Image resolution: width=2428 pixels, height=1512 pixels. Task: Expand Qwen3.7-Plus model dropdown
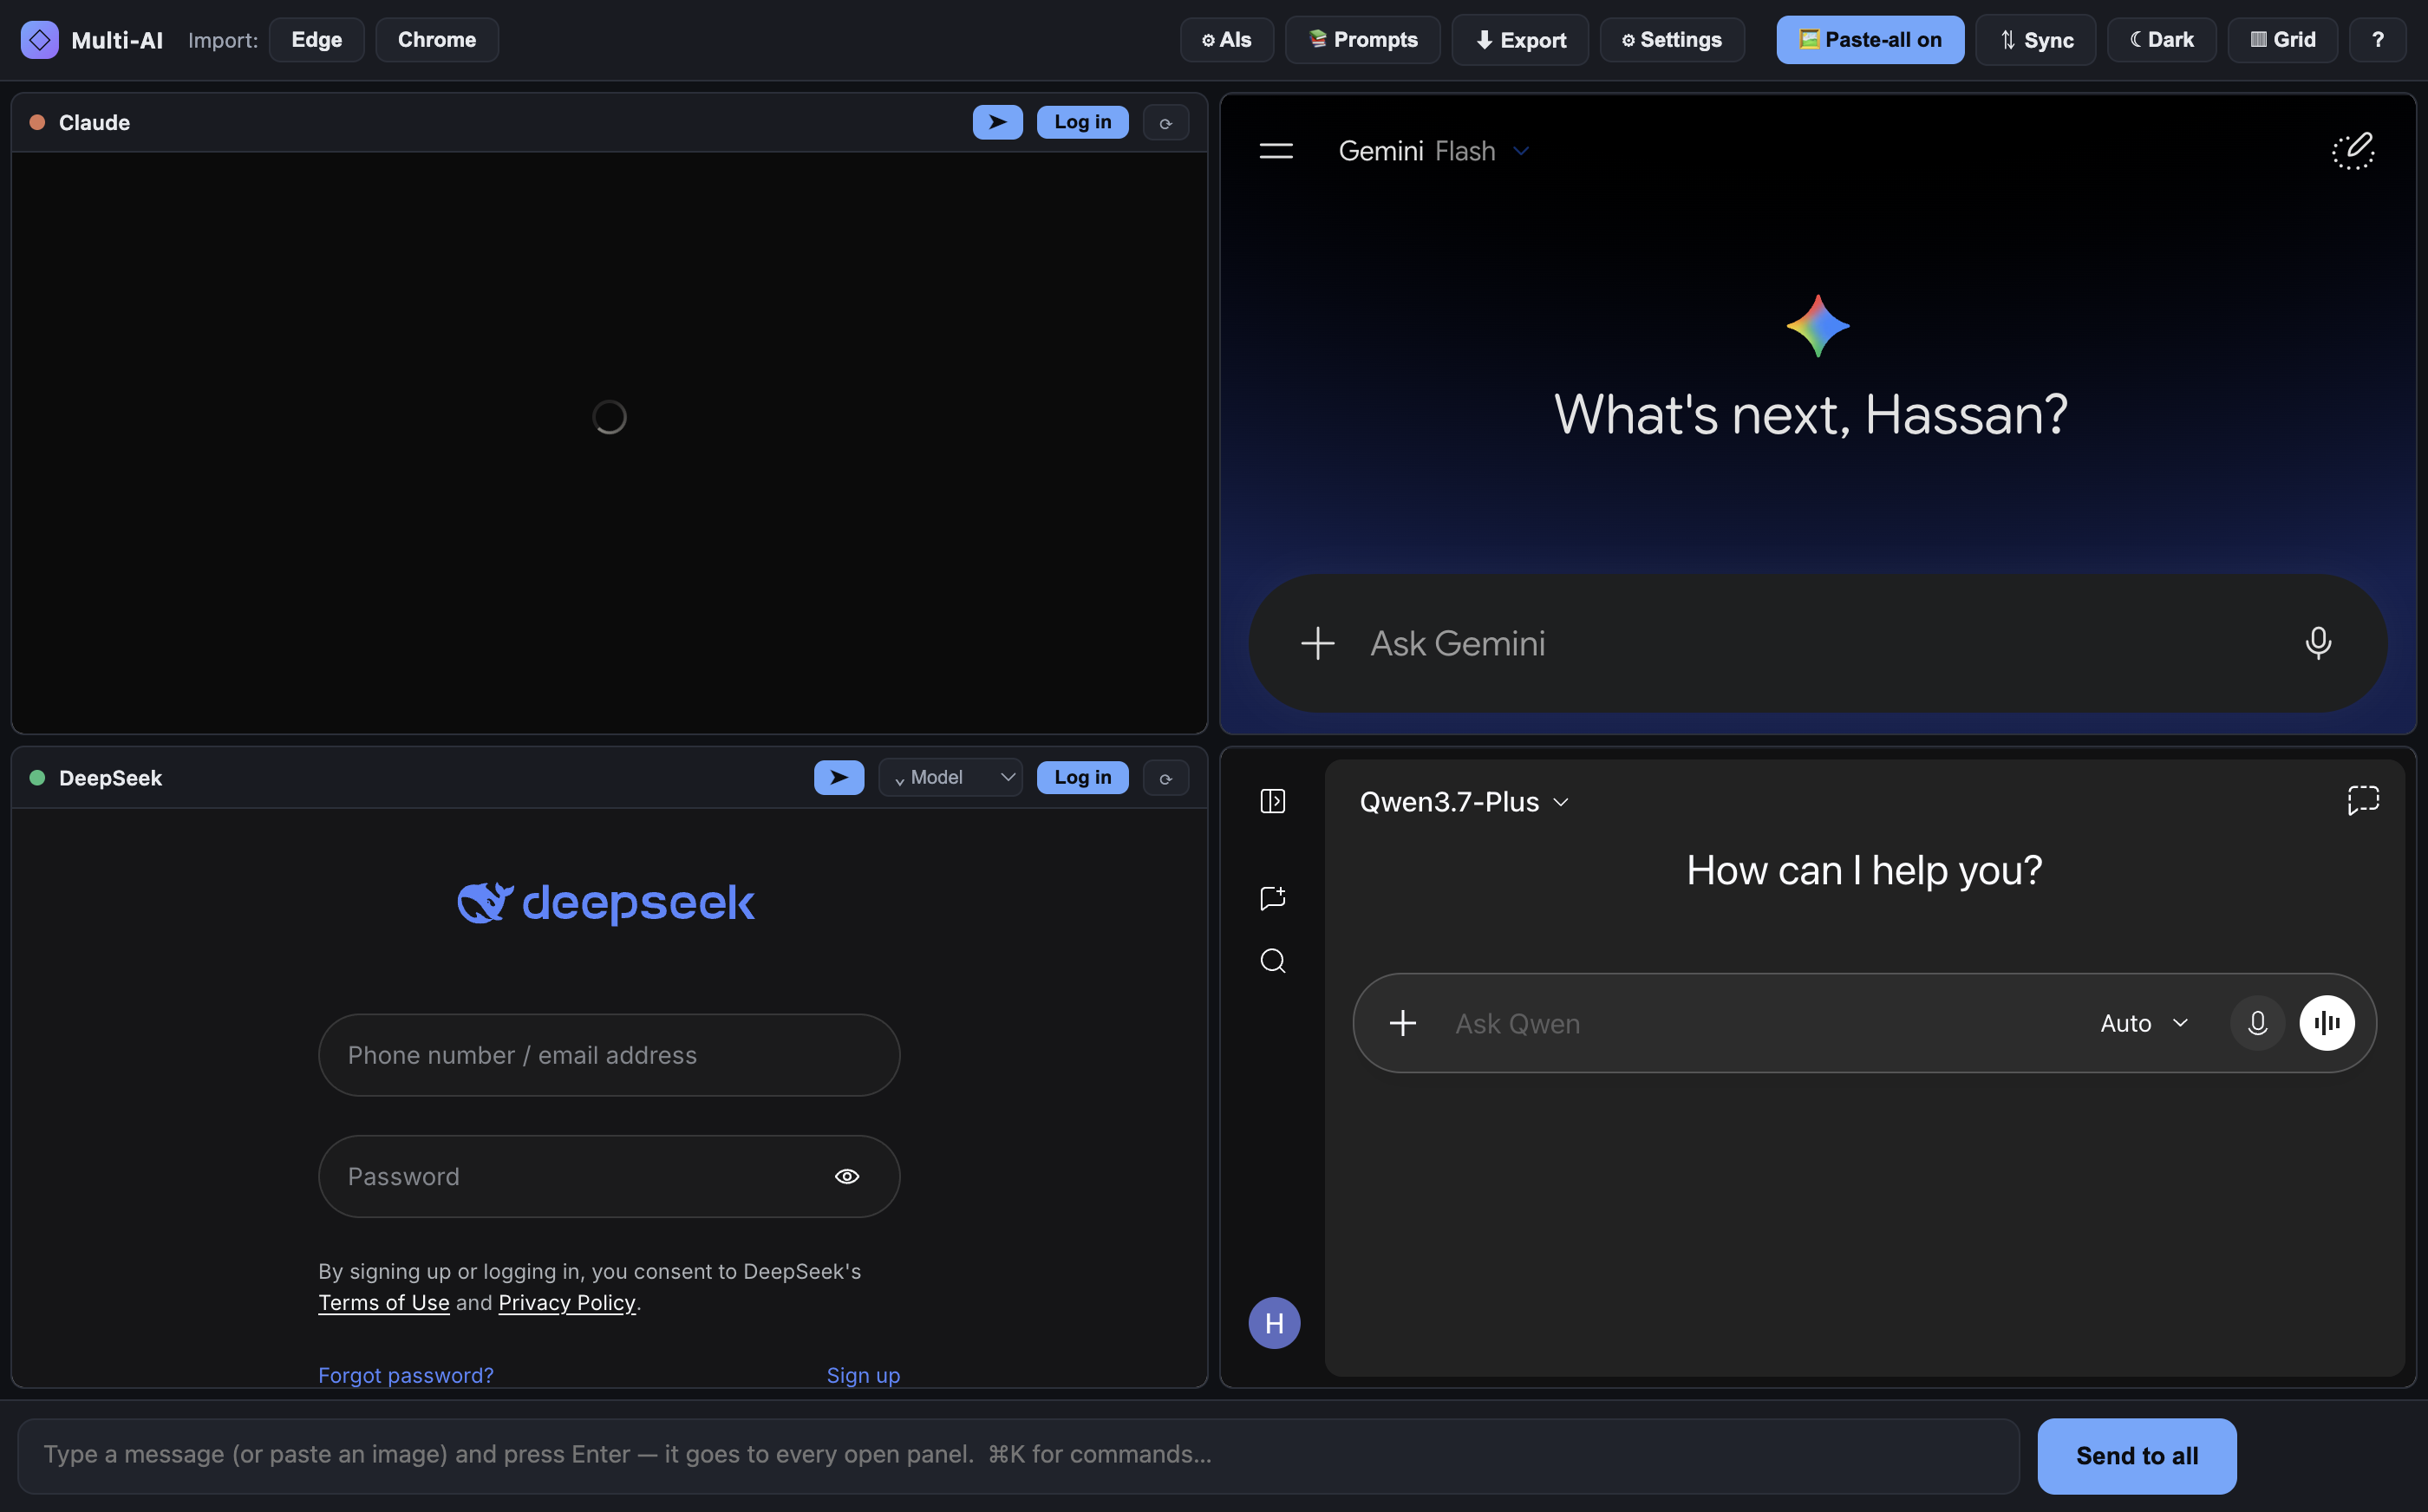pos(1463,802)
